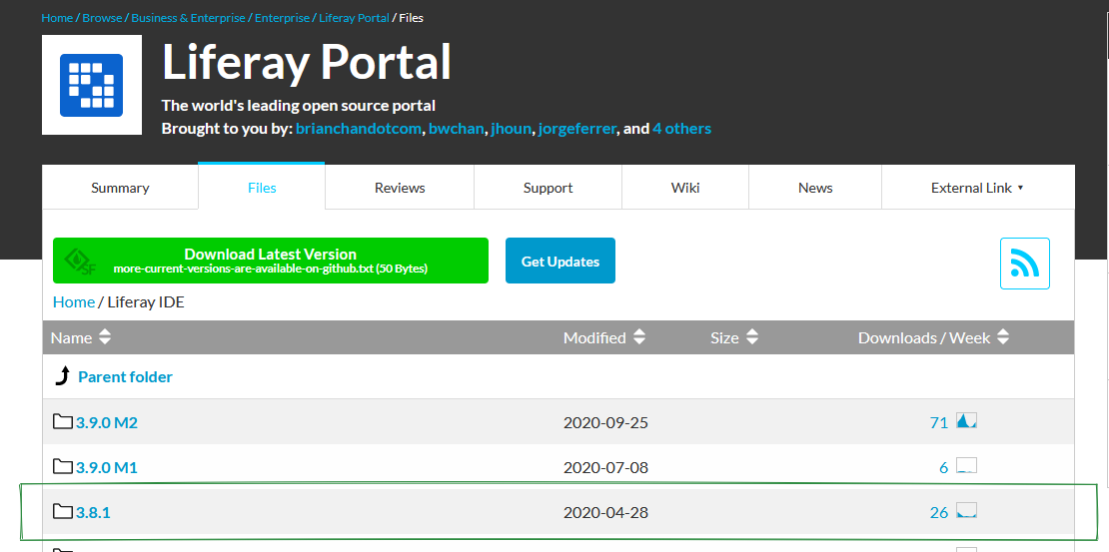Screen dimensions: 1109x552
Task: Click the 3.8.1 folder icon
Action: pyautogui.click(x=63, y=511)
